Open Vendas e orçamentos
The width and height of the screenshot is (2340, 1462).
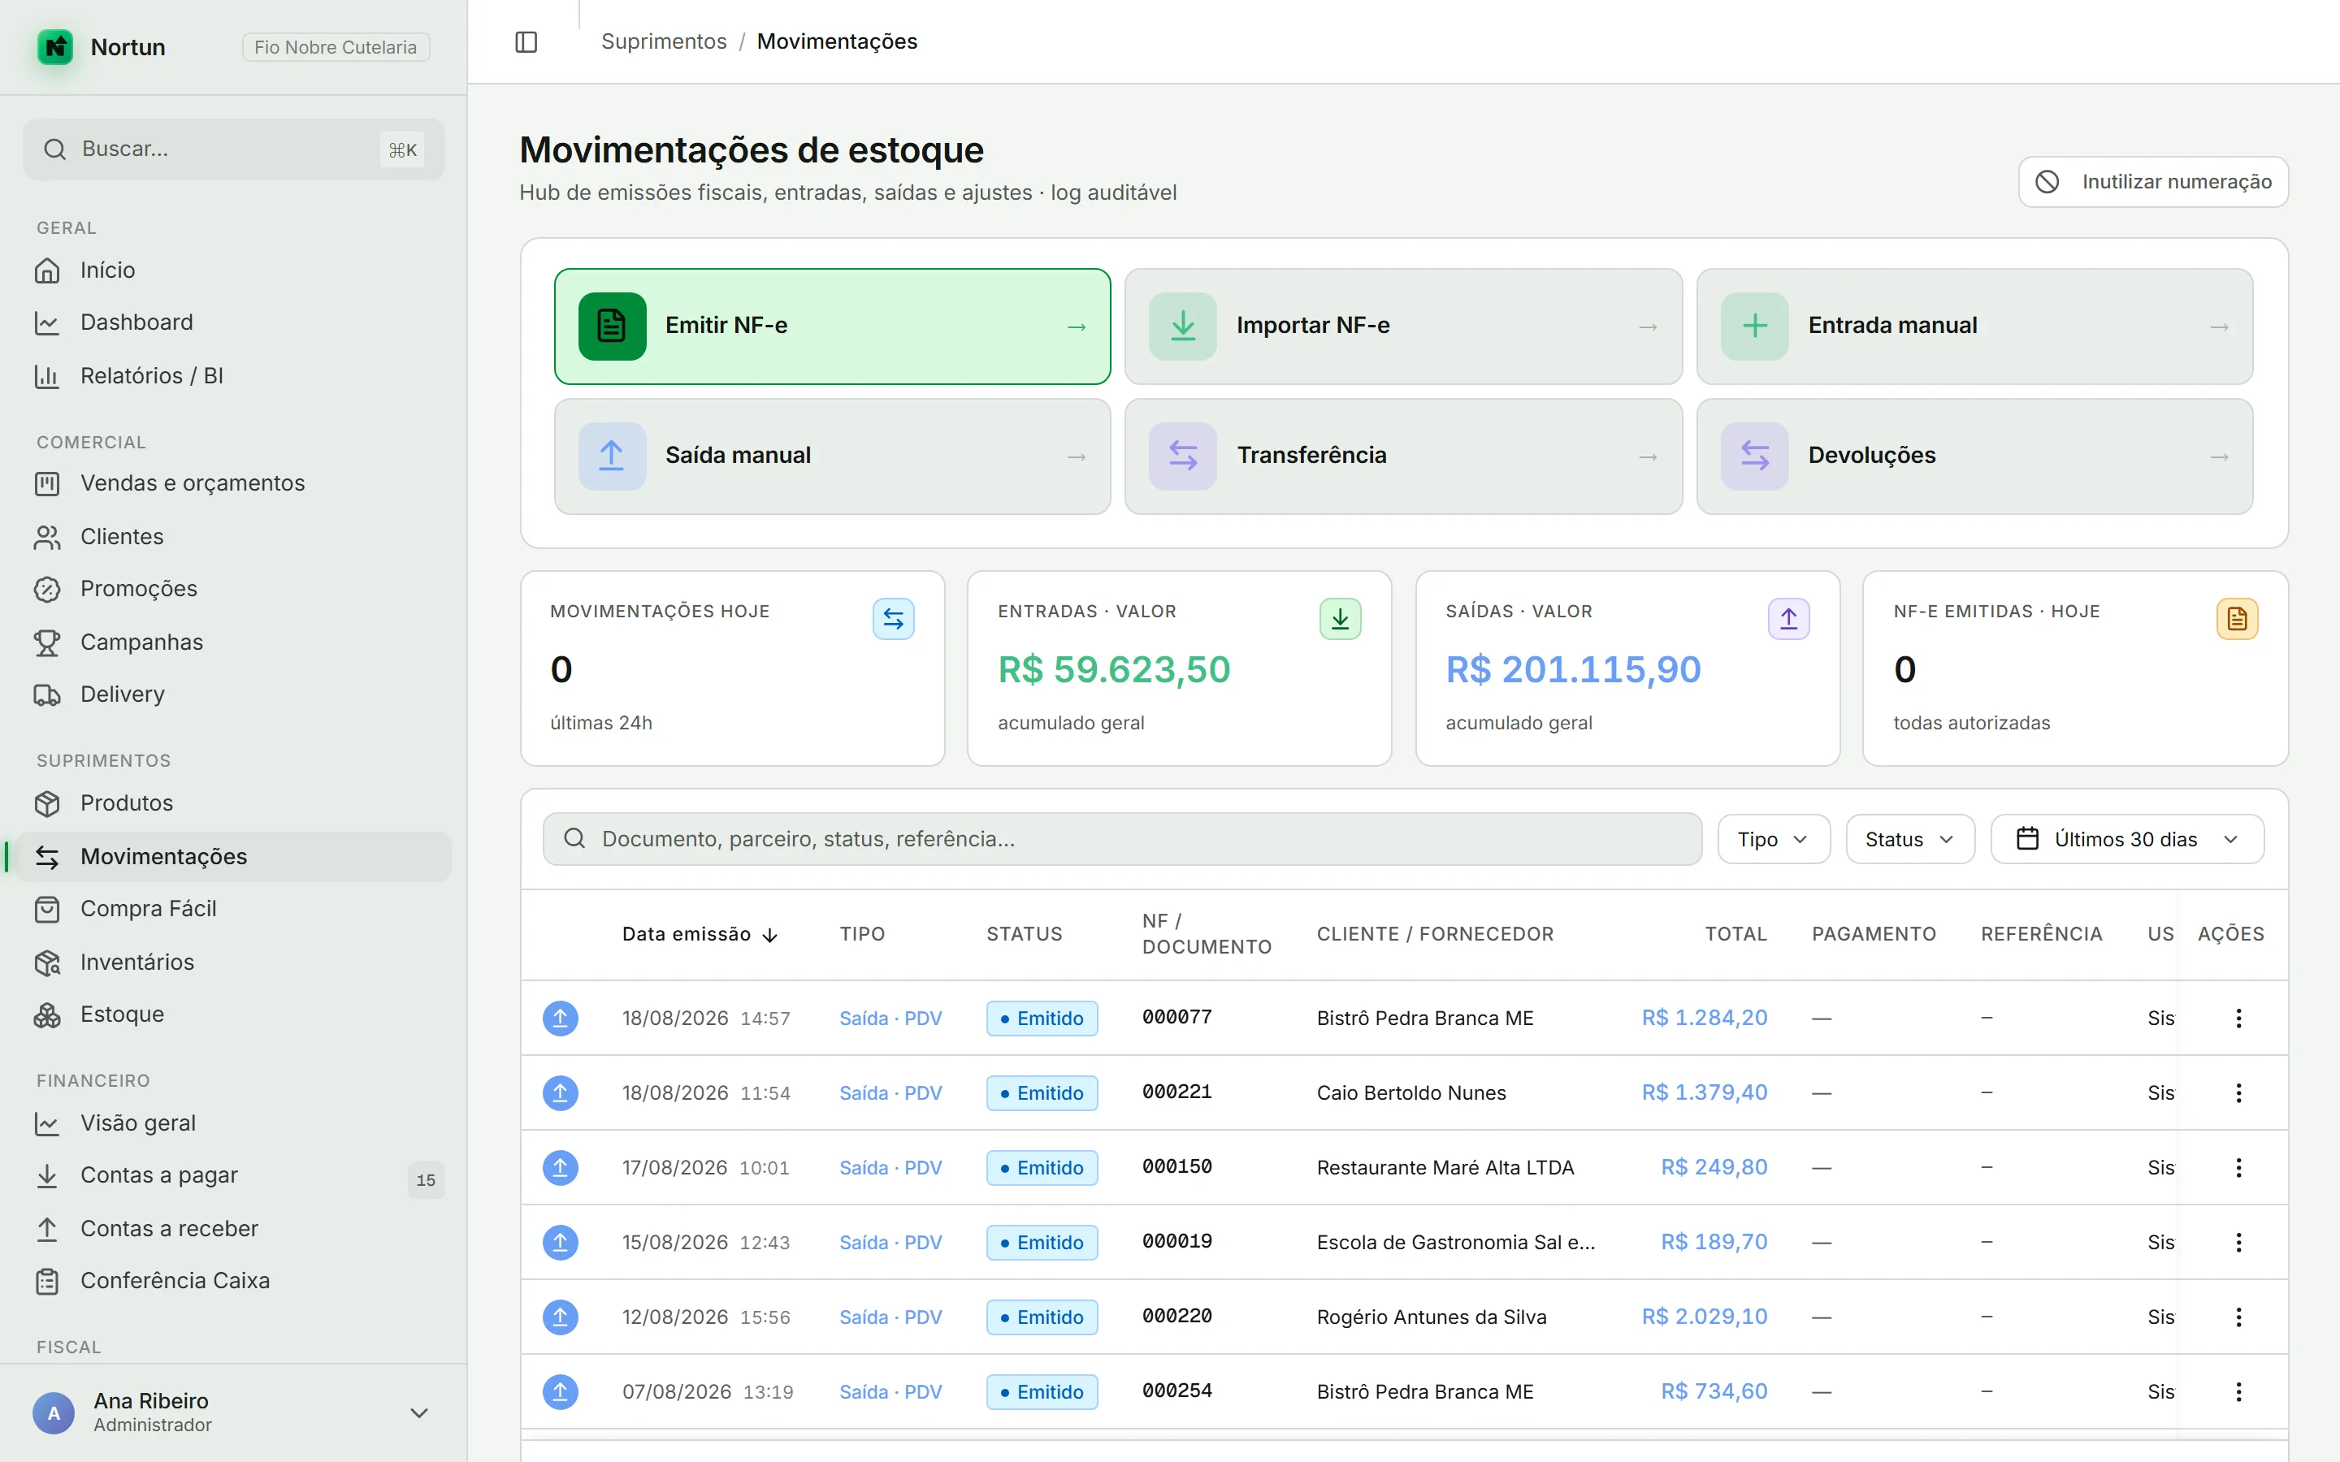coord(234,482)
